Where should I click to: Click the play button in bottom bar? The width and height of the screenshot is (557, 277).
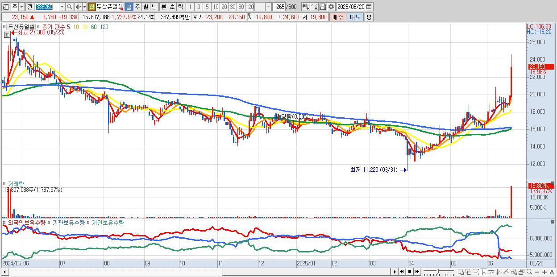point(395,272)
